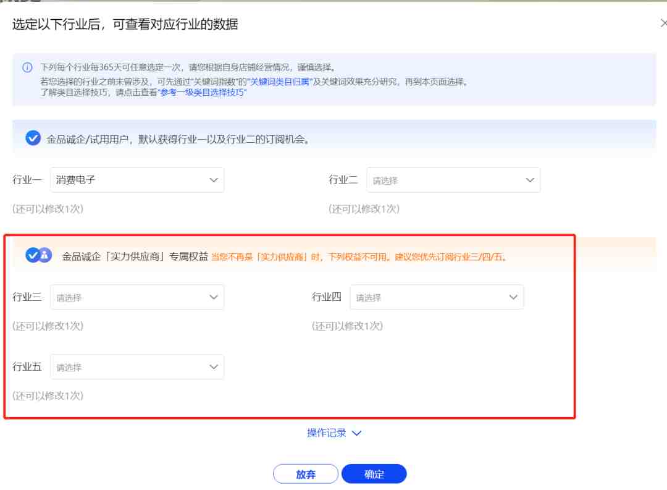Click the blue checkmark icon beside 金品诚企/试用用户
The width and height of the screenshot is (667, 490).
tap(33, 138)
